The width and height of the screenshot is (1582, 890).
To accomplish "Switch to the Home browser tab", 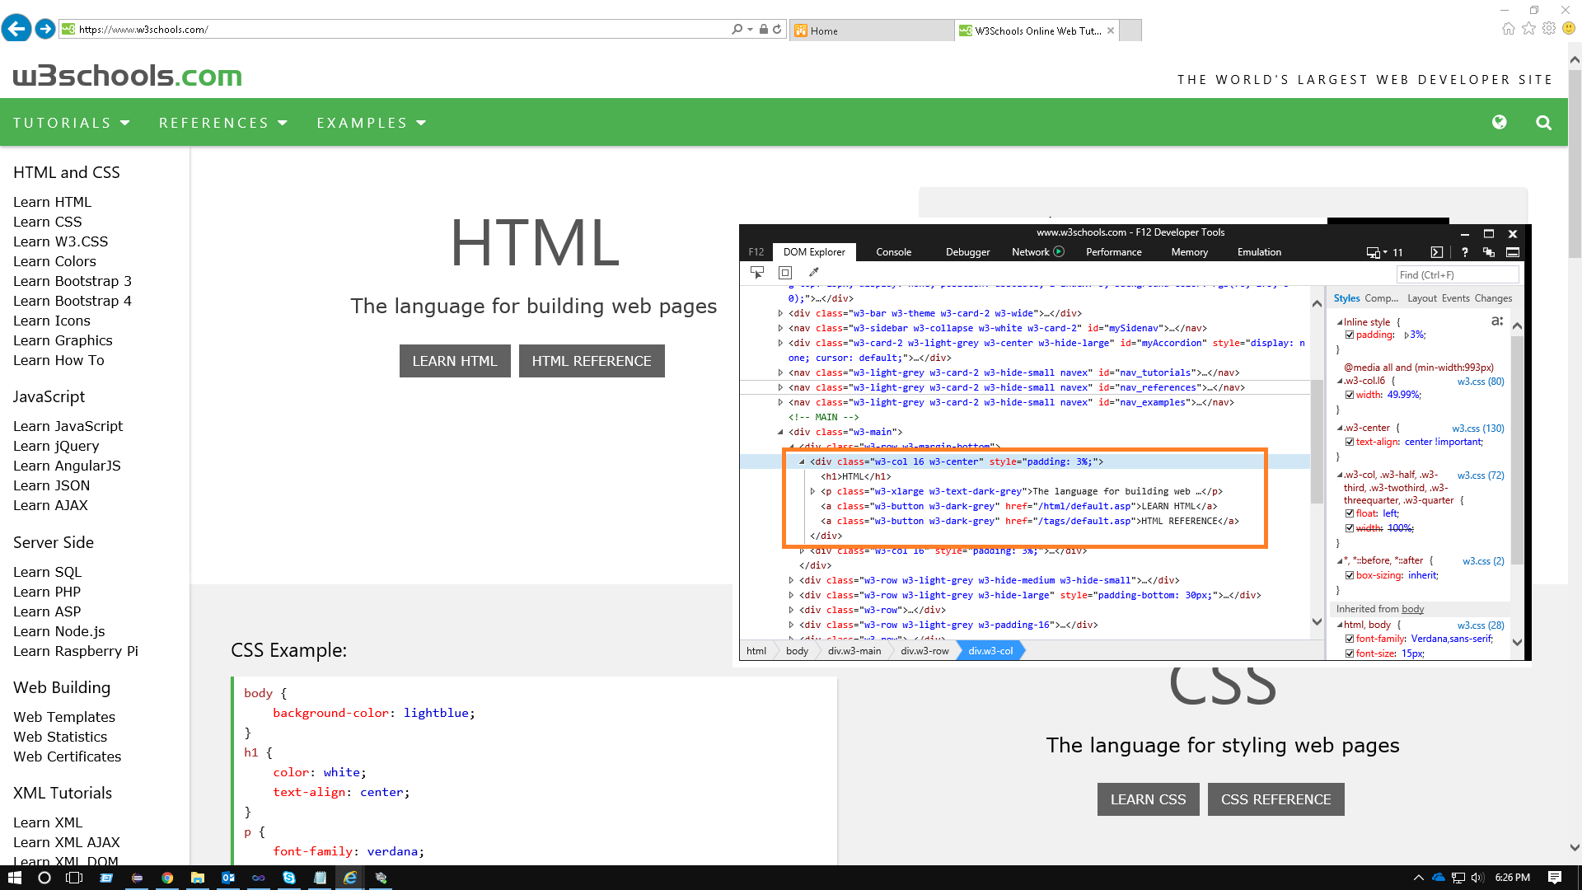I will click(871, 30).
